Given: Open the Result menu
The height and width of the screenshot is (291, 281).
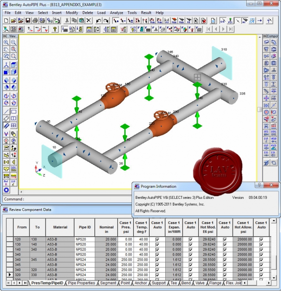Looking at the screenshot, I should pos(146,13).
